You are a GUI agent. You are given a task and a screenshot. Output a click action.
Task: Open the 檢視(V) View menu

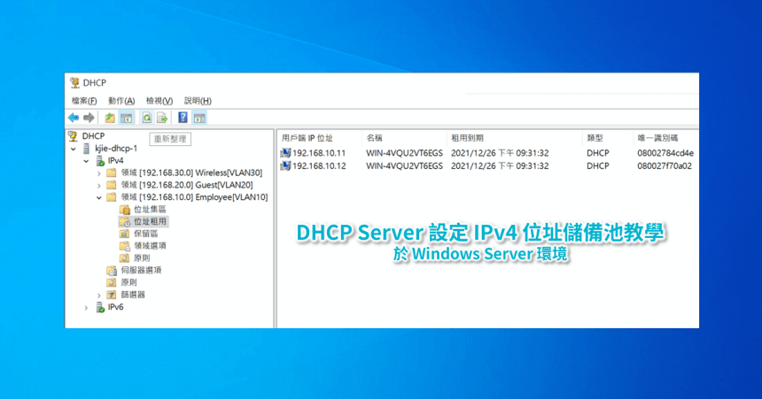click(159, 101)
